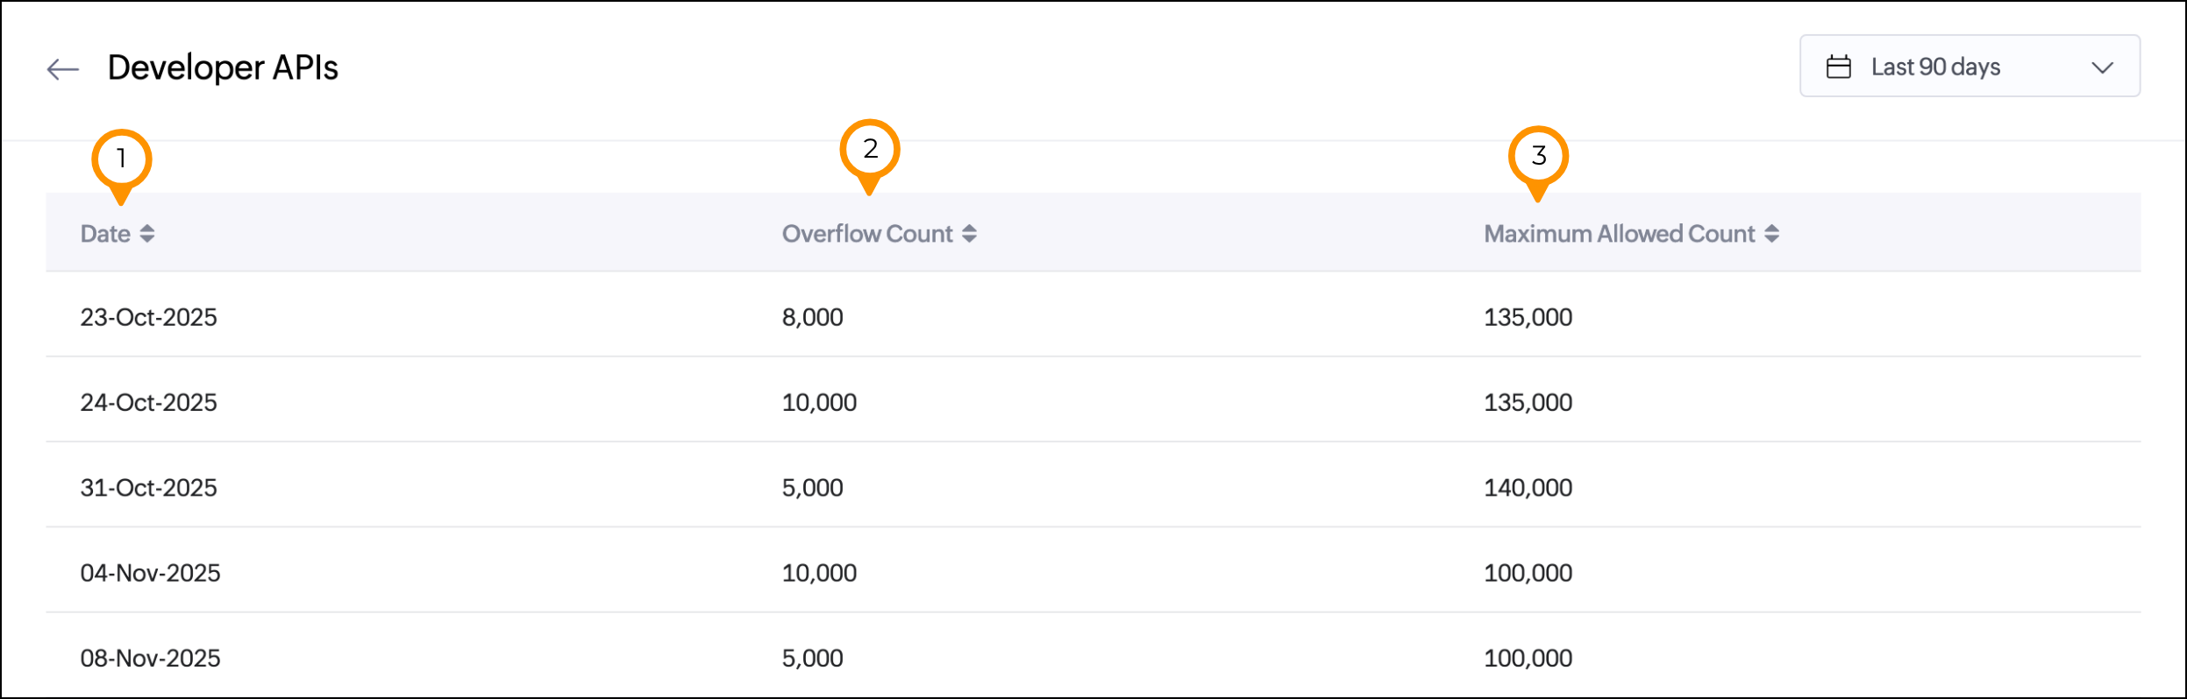Sort by Overflow Count column header
This screenshot has width=2187, height=699.
[x=866, y=234]
